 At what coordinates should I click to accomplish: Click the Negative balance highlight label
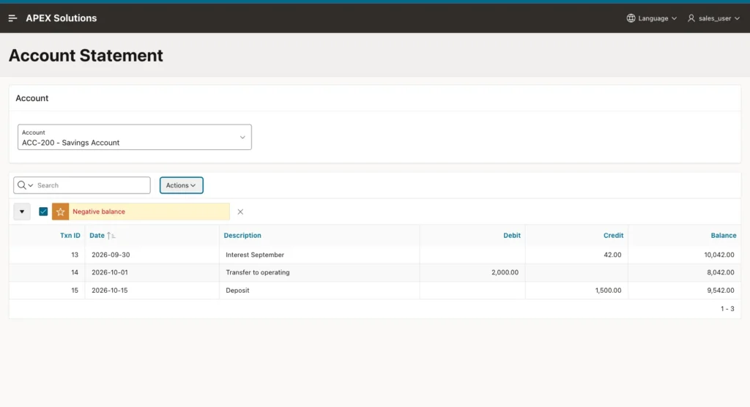pyautogui.click(x=99, y=212)
